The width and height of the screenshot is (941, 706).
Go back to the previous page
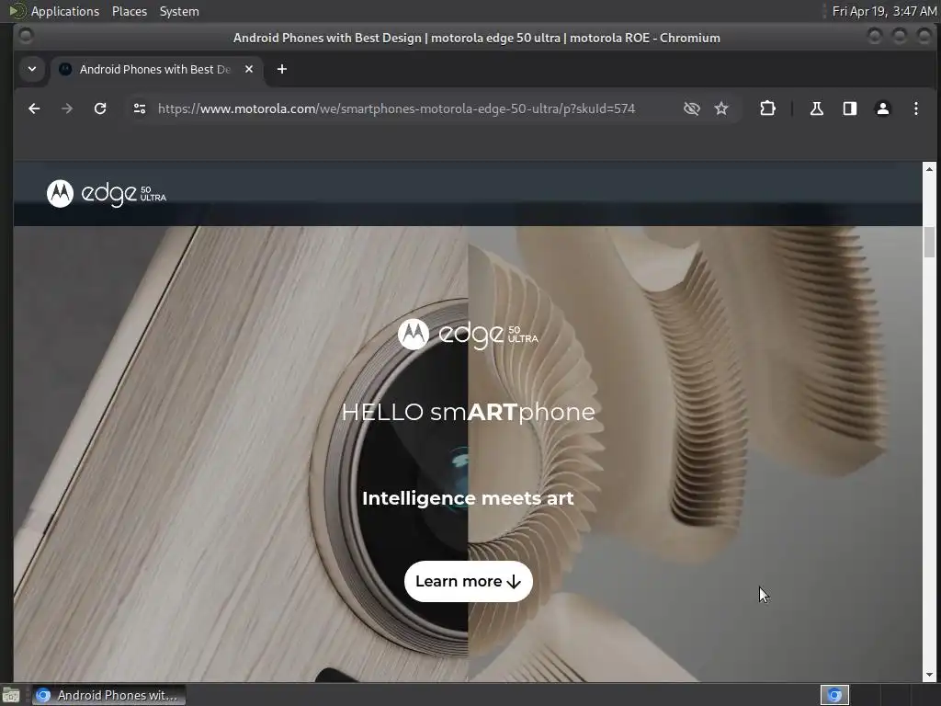[x=34, y=108]
